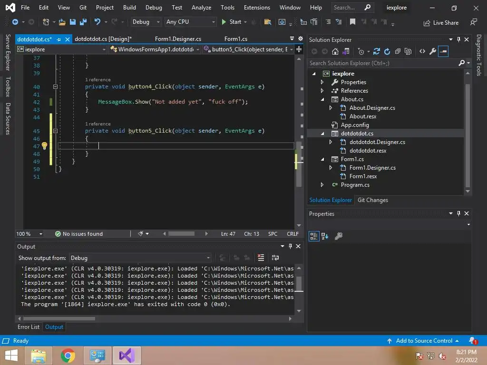Click the Open File folder icon
Screen dimensions: 487x365
click(x=62, y=22)
